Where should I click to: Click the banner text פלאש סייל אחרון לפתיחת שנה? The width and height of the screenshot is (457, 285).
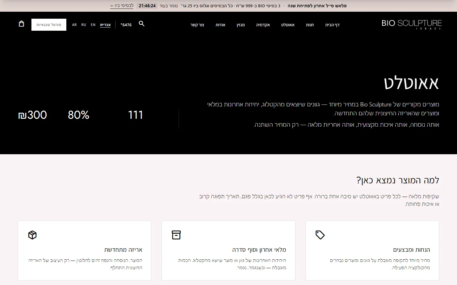pyautogui.click(x=317, y=6)
